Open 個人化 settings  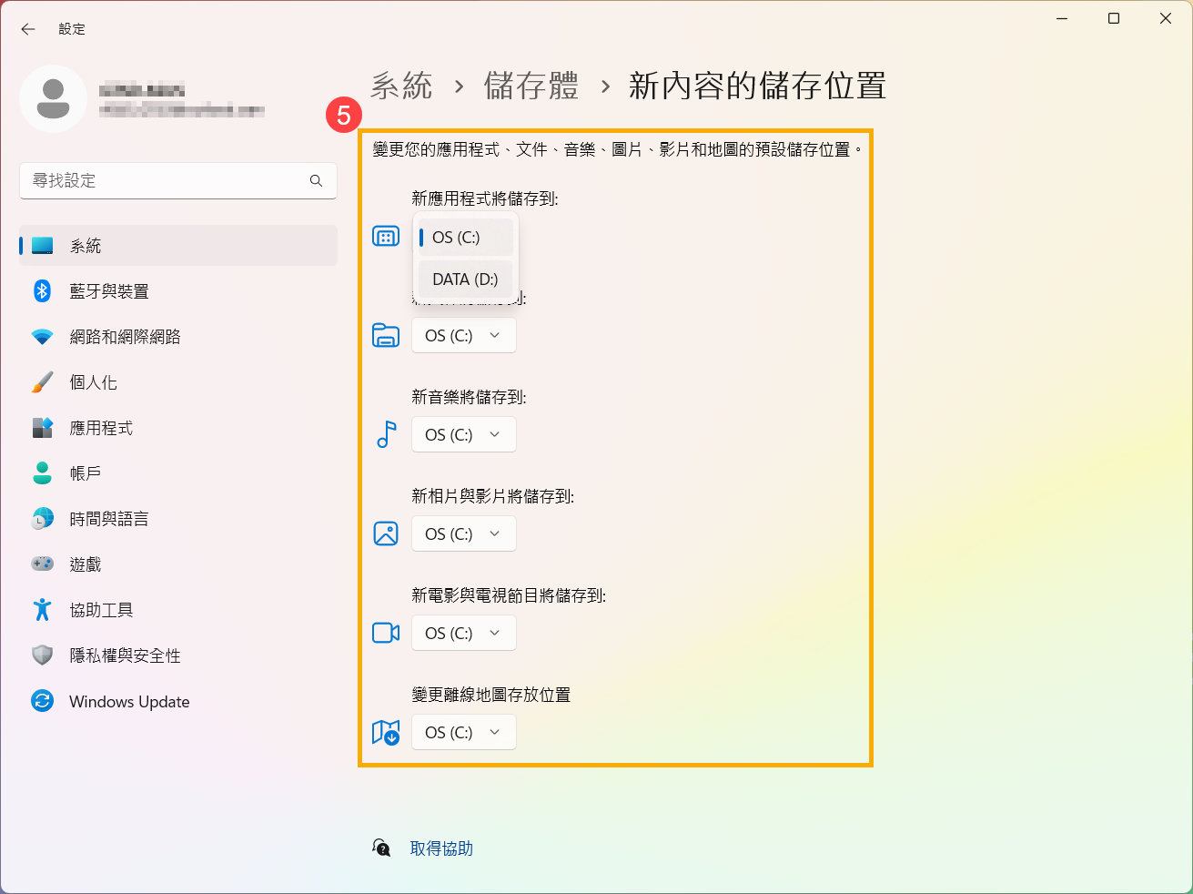point(178,382)
